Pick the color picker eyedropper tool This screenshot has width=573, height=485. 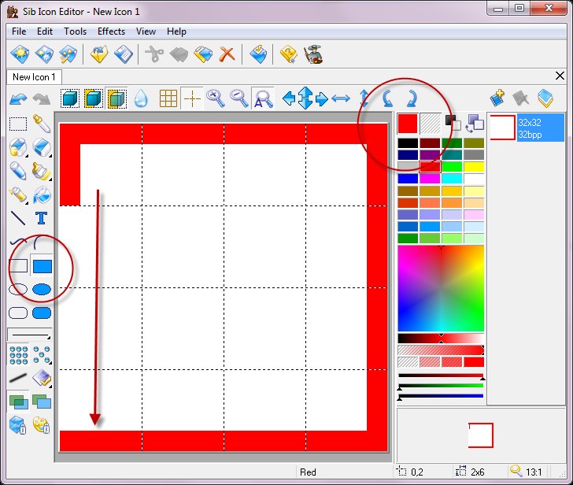[42, 124]
